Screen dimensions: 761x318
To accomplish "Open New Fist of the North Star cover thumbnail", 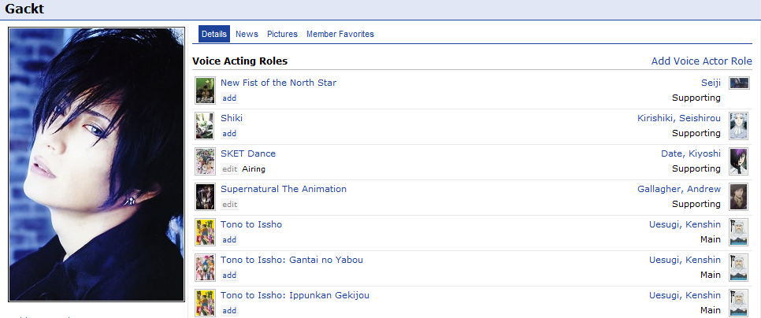I will click(x=206, y=91).
